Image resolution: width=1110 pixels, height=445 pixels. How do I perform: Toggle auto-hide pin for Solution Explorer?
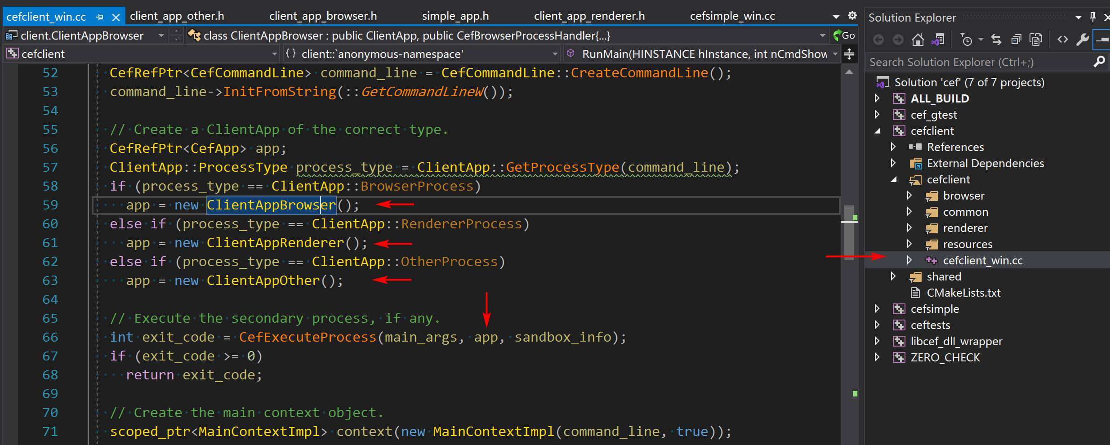pyautogui.click(x=1093, y=17)
